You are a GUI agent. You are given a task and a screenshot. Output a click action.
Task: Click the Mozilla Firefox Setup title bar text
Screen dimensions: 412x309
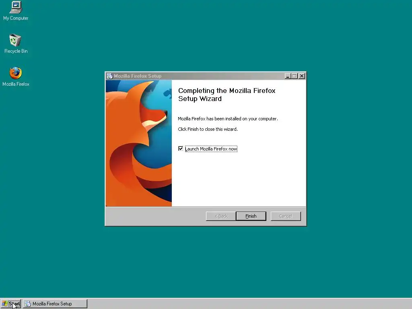138,76
